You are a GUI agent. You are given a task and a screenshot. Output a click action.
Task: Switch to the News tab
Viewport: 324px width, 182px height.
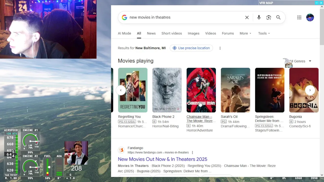(x=151, y=33)
